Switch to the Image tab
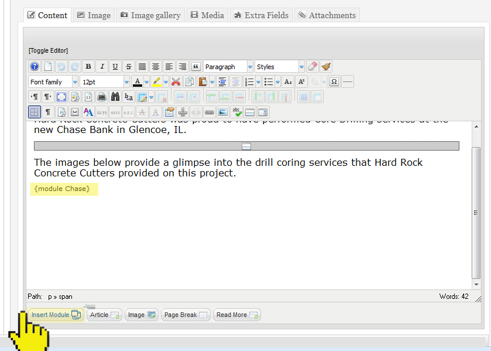Screen dimensions: 491x351 tap(94, 15)
